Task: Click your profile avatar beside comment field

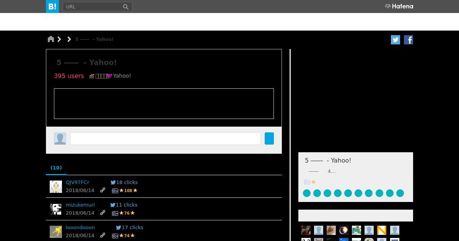Action: [60, 138]
